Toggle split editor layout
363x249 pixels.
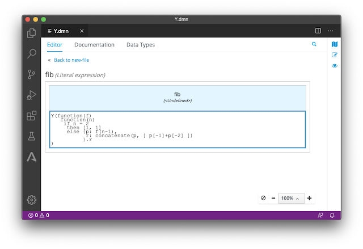(318, 31)
